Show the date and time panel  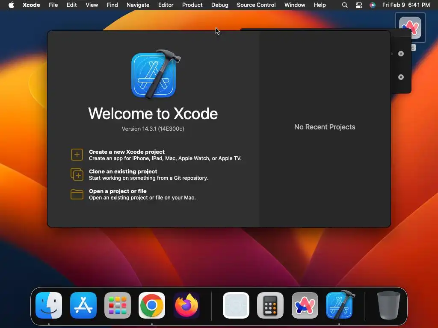406,5
